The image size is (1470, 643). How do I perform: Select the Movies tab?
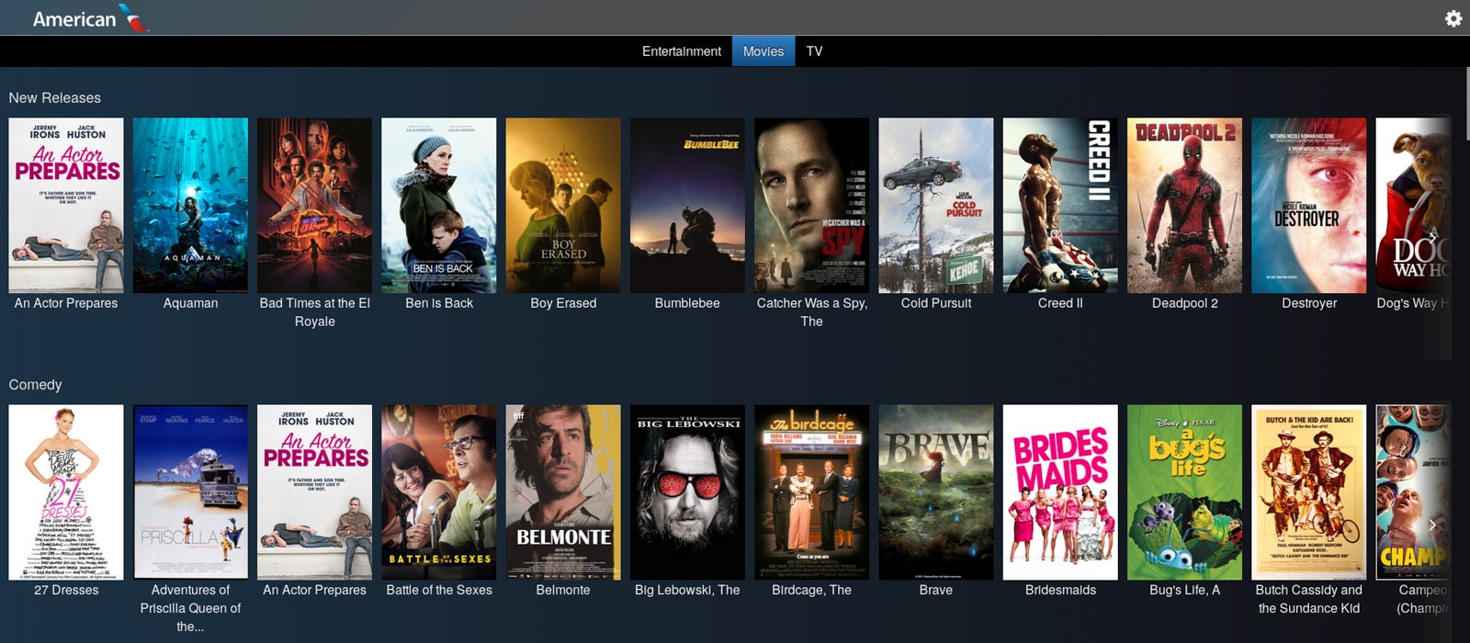(x=763, y=51)
